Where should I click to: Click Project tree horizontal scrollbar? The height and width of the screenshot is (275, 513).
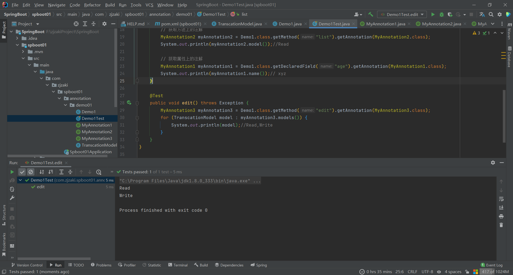click(57, 156)
